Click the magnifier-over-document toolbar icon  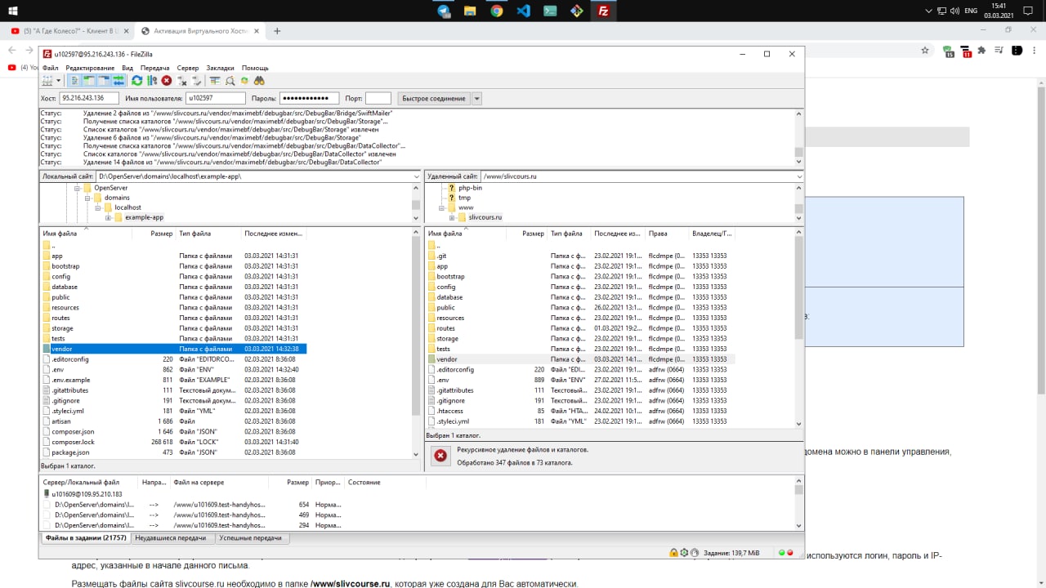coord(230,81)
